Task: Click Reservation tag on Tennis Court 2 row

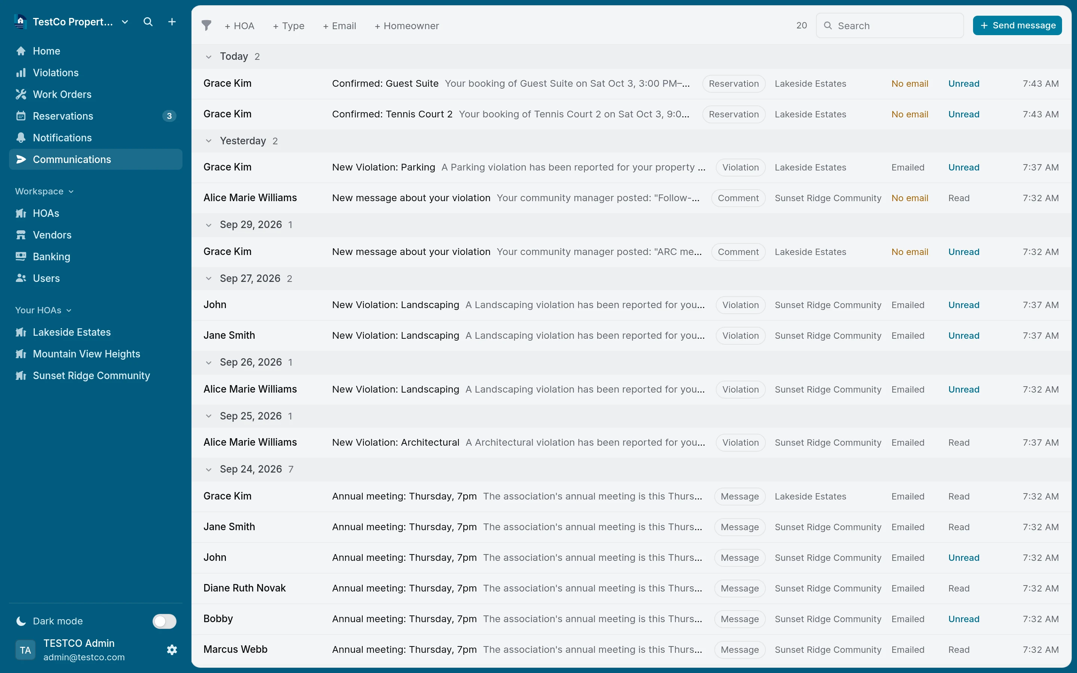Action: click(x=733, y=114)
